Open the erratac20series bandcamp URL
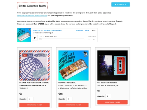Viewport: 147px width, 110px height. [x=32, y=16]
